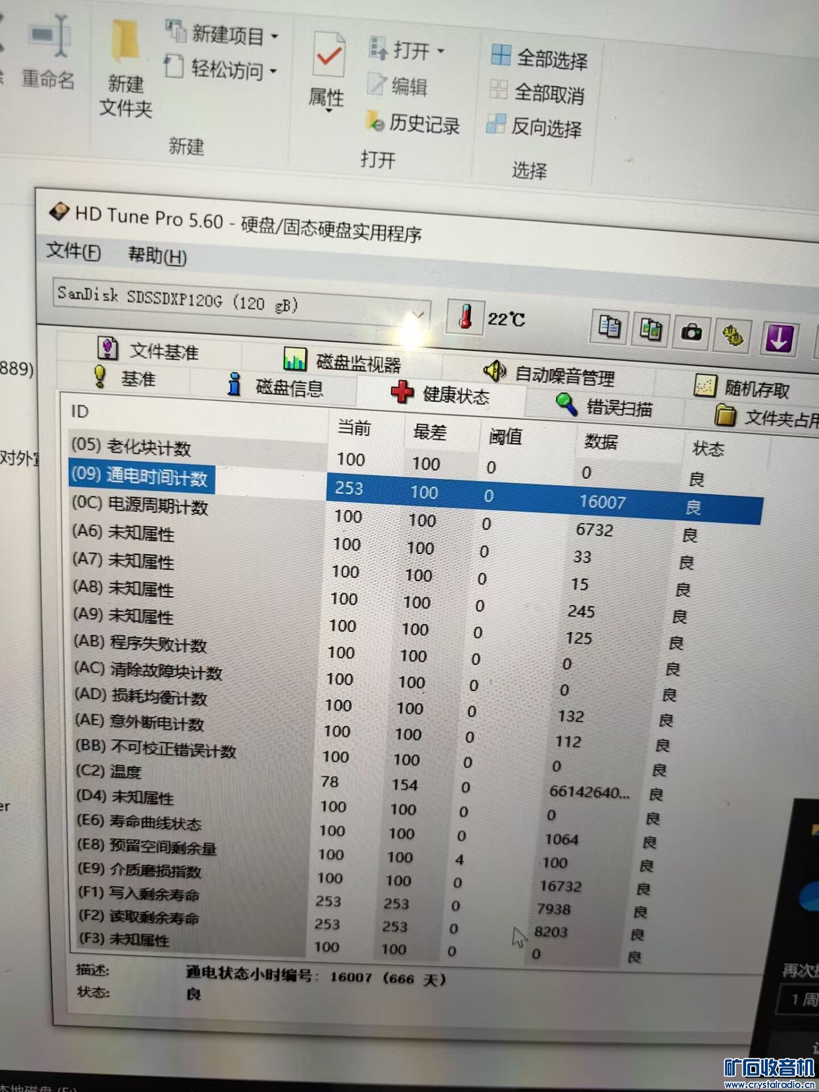Click the Status (状态) column header

(x=708, y=449)
